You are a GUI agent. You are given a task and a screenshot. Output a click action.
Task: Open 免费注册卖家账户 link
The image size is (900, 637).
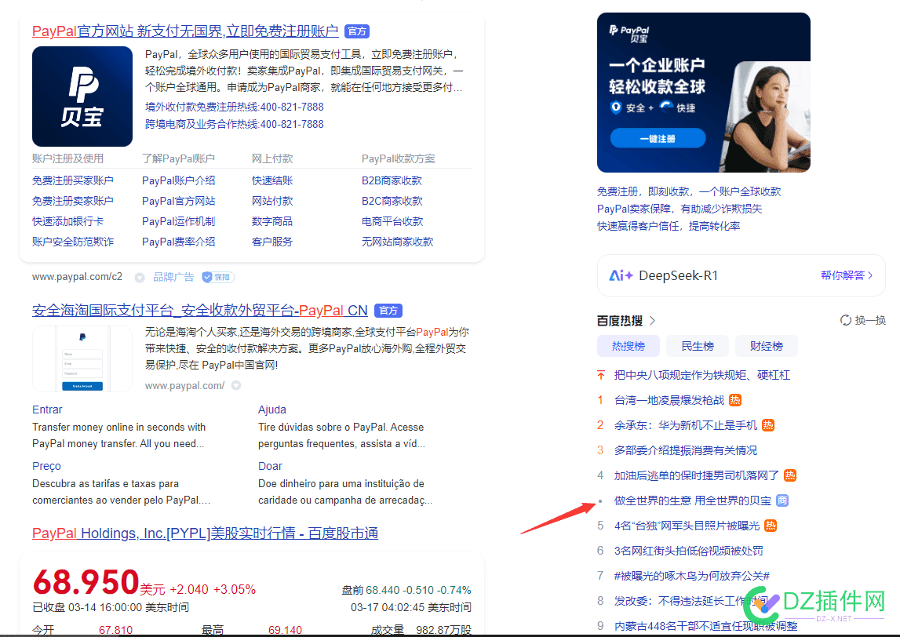[73, 201]
